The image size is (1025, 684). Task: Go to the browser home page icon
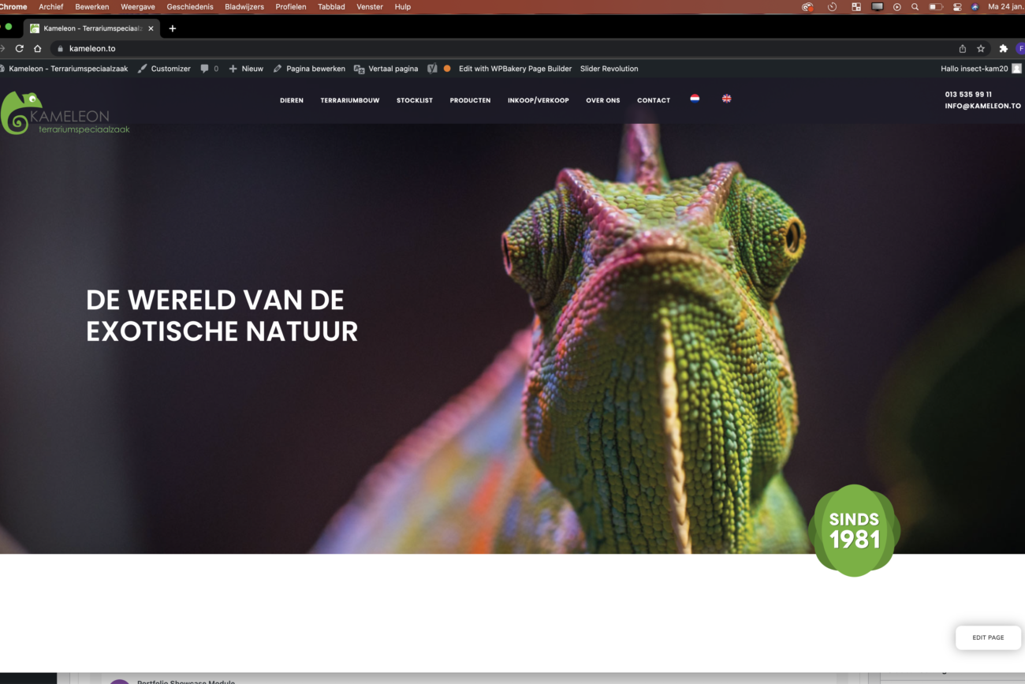37,48
